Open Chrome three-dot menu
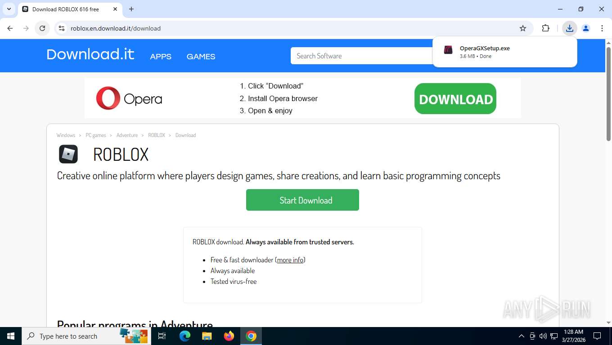The width and height of the screenshot is (612, 345). 602,28
